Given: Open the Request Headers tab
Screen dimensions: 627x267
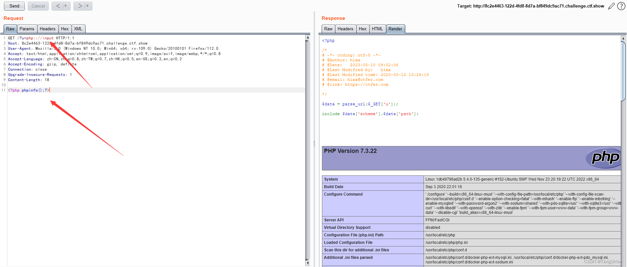Looking at the screenshot, I should tap(48, 29).
